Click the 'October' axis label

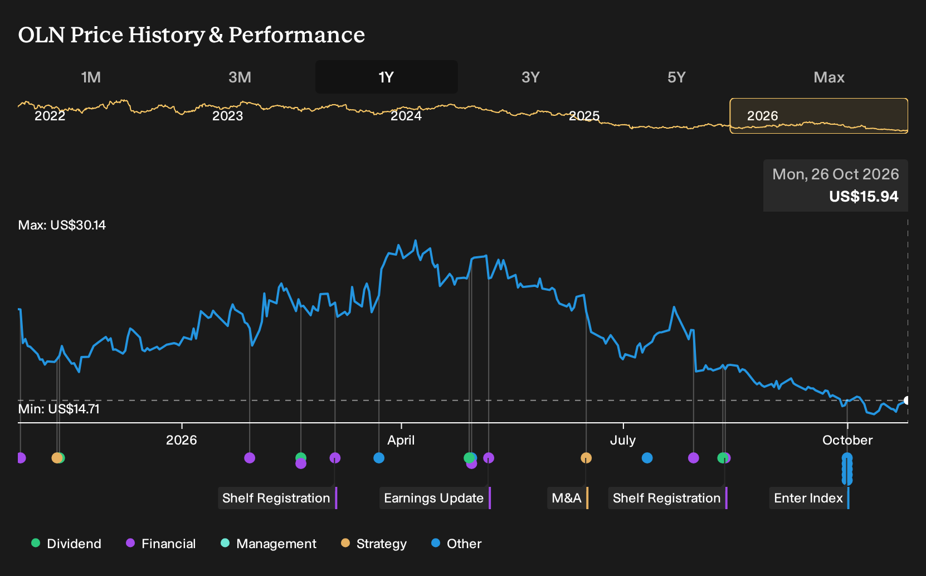click(847, 440)
